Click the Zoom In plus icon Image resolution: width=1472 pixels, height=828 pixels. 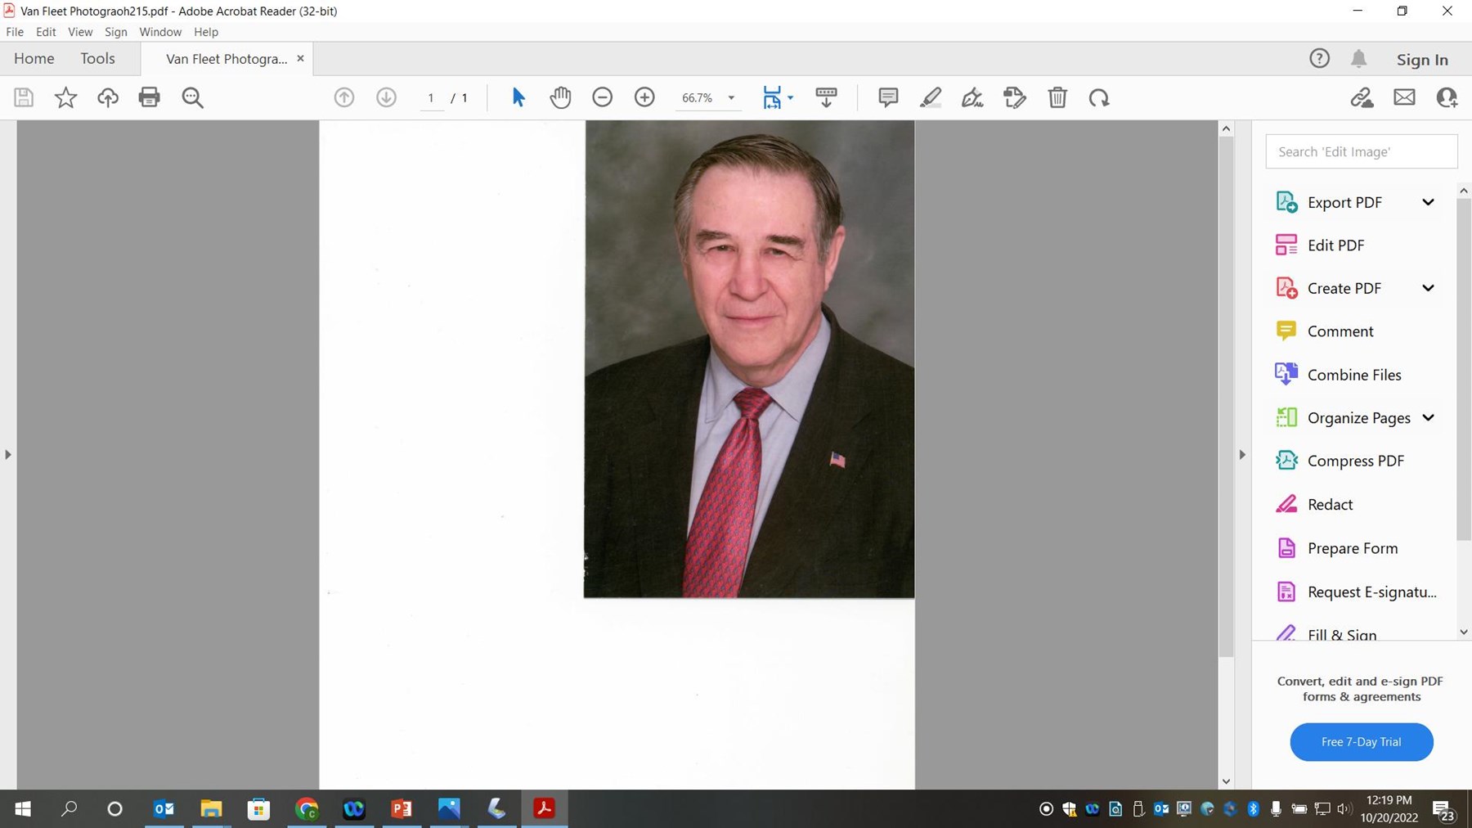click(644, 97)
